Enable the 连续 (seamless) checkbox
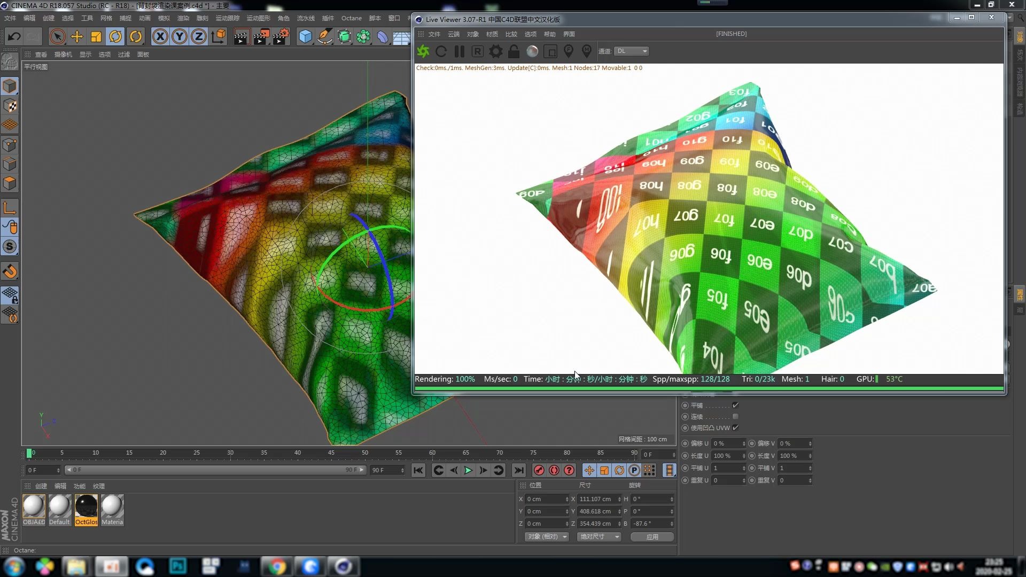1026x577 pixels. pyautogui.click(x=736, y=417)
